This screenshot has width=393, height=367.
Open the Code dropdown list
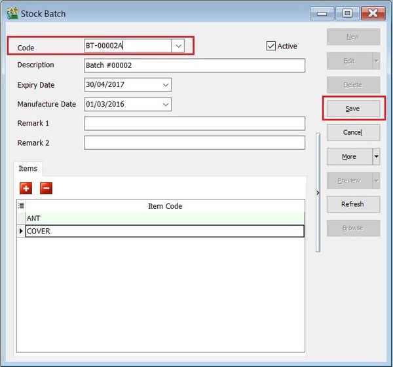click(178, 46)
